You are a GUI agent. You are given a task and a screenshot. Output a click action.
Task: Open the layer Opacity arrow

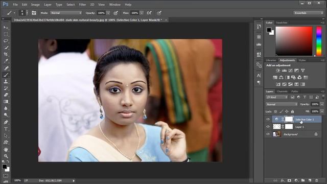click(x=322, y=104)
